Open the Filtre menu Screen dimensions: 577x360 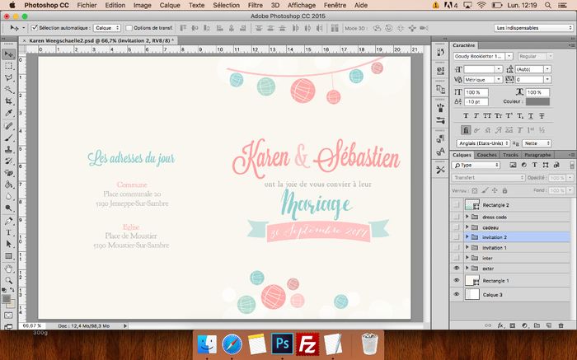[255, 5]
